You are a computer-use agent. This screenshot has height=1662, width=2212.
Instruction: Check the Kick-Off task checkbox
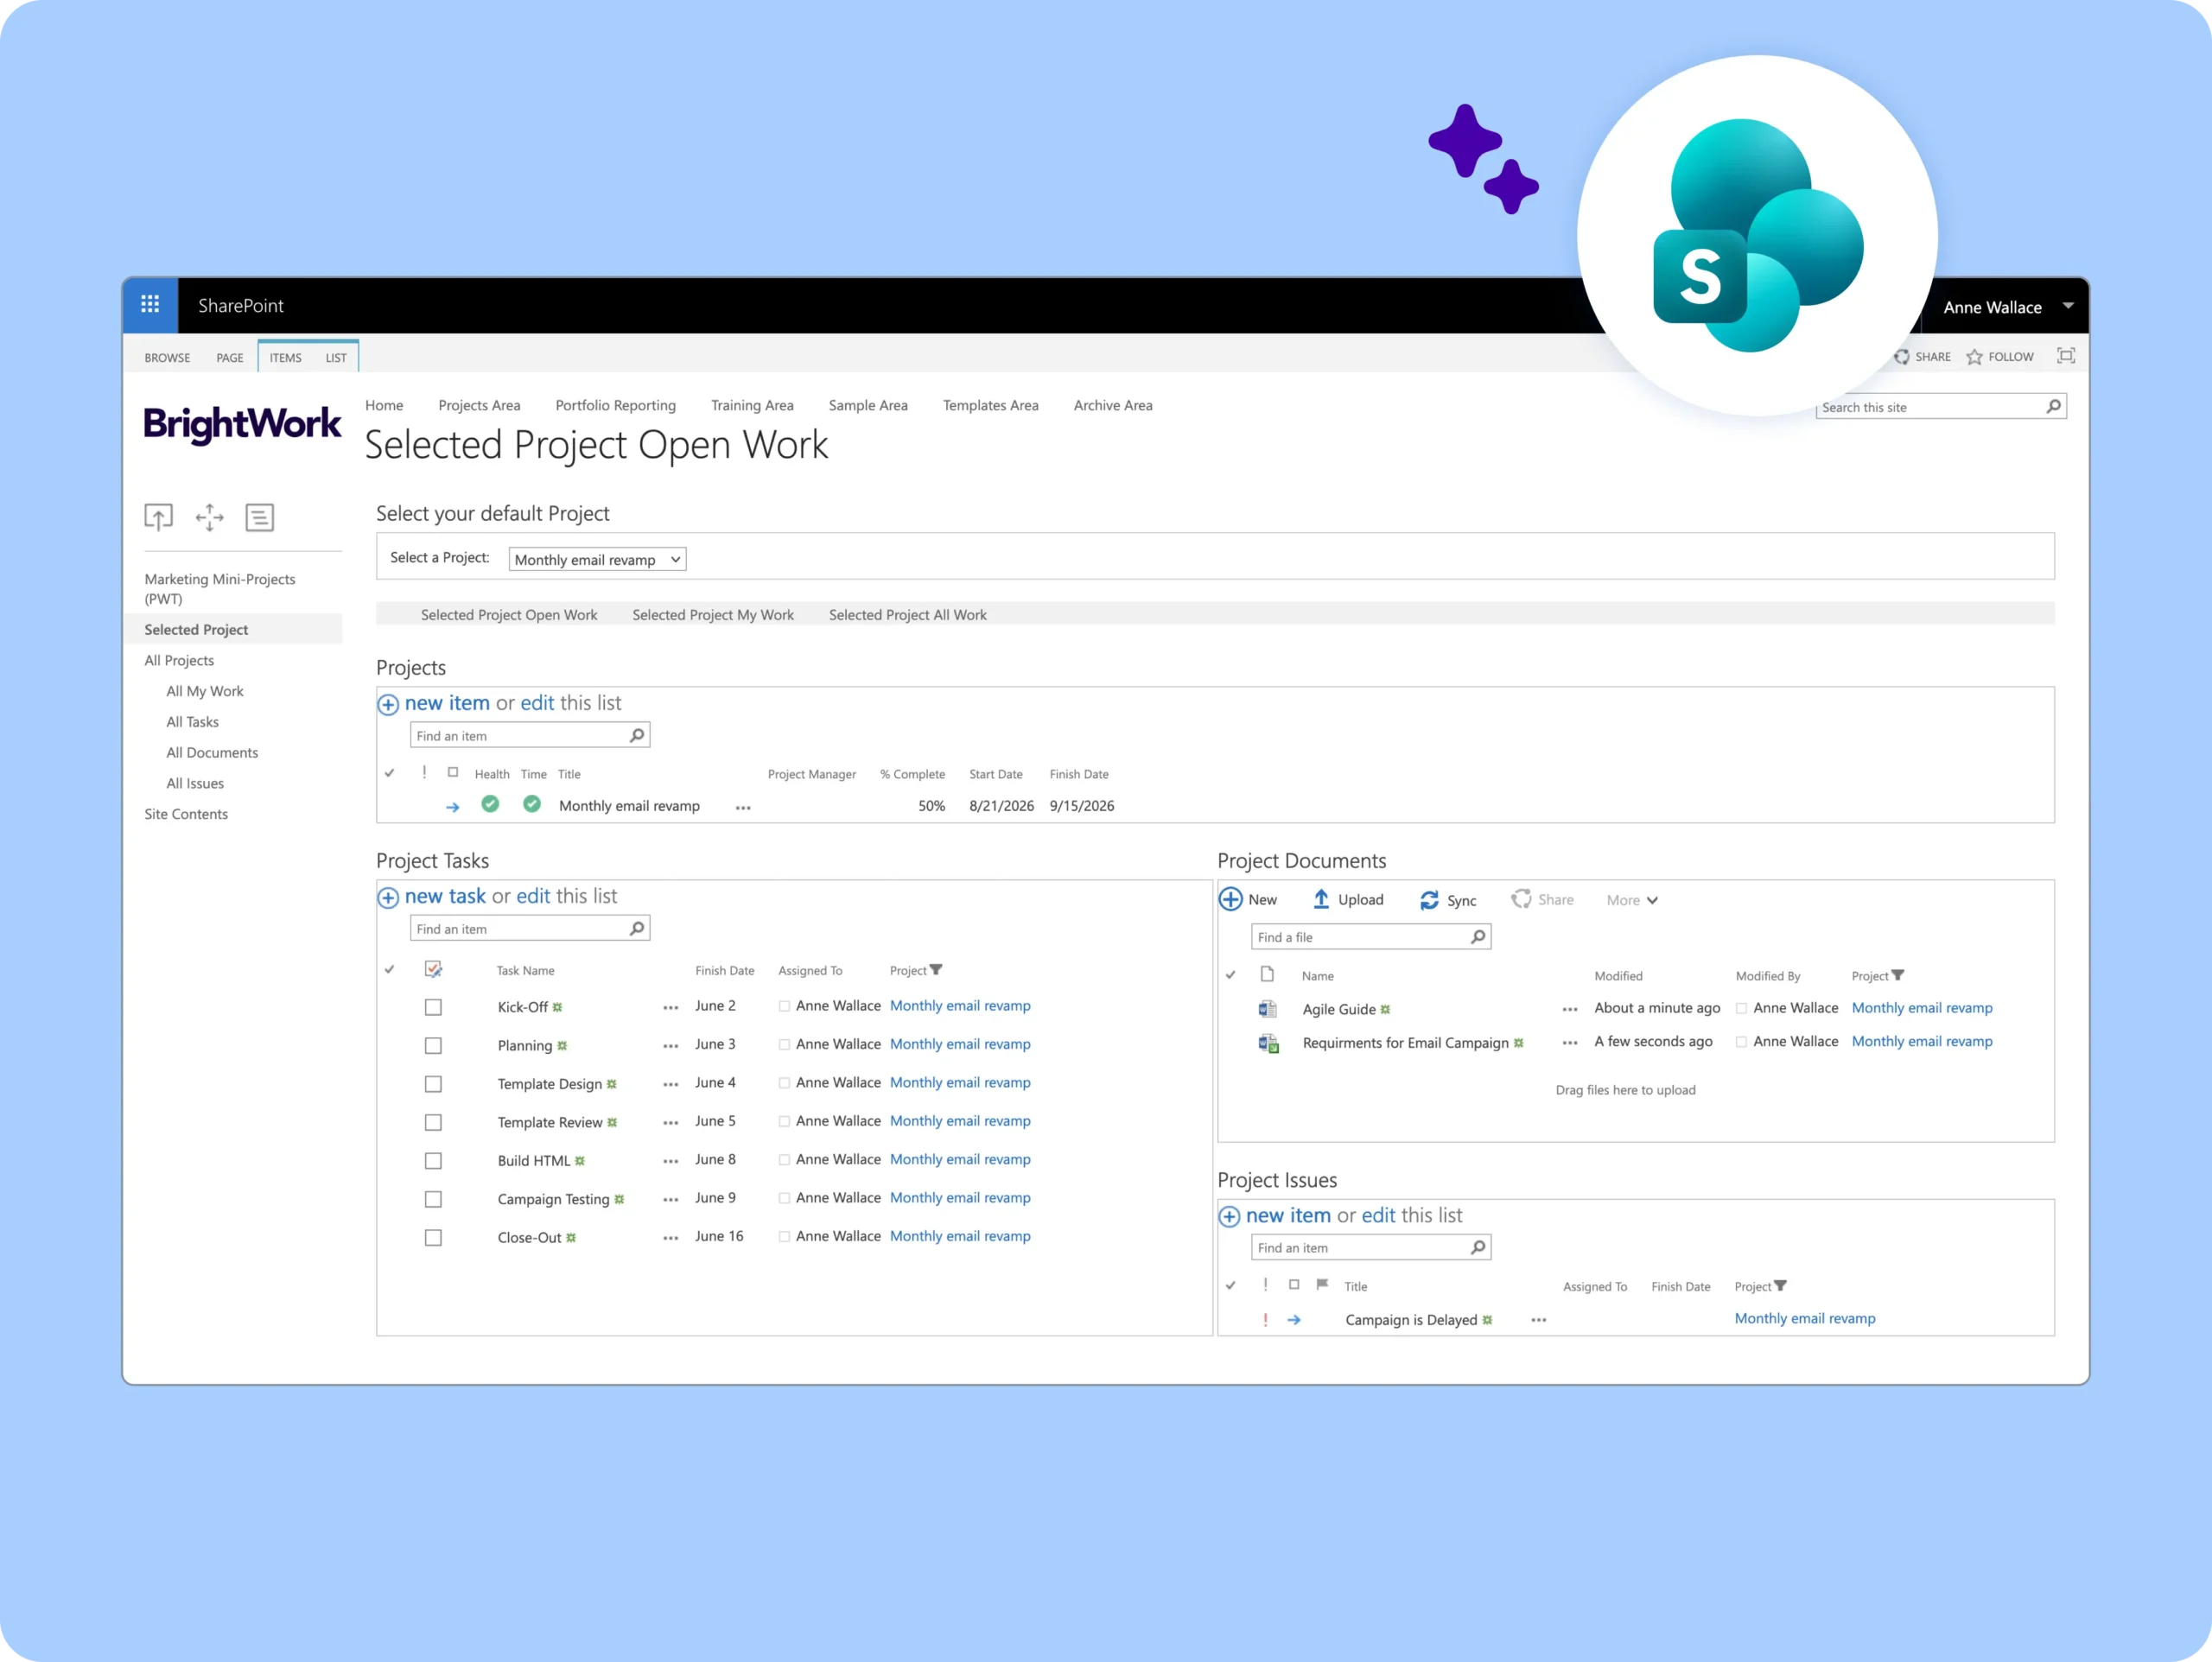tap(433, 1007)
